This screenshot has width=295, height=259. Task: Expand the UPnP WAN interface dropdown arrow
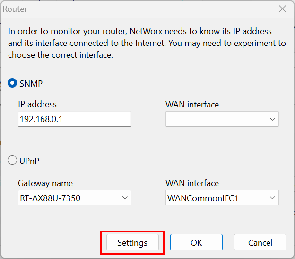click(x=272, y=198)
